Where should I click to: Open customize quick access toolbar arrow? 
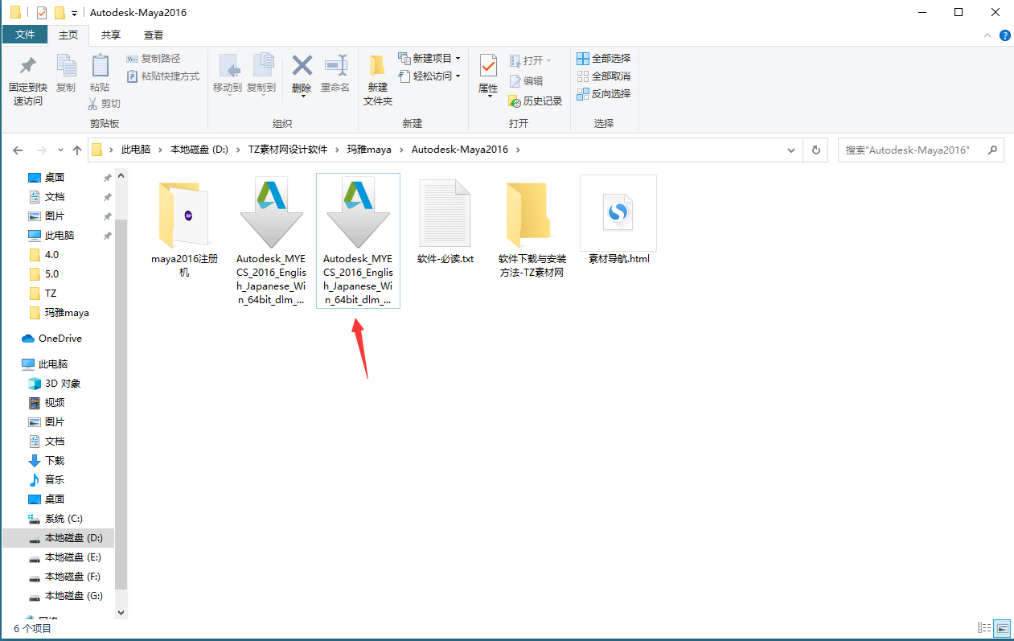[x=74, y=14]
